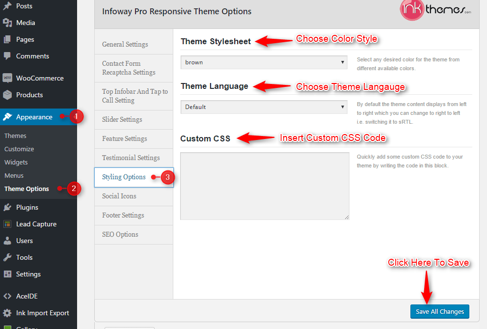Open Contact Form Recaptcha Settings tab
Screen dimensions: 487x329
[x=134, y=68]
